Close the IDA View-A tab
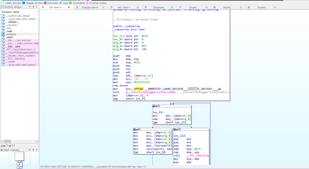This screenshot has height=169, width=309. pyautogui.click(x=69, y=7)
